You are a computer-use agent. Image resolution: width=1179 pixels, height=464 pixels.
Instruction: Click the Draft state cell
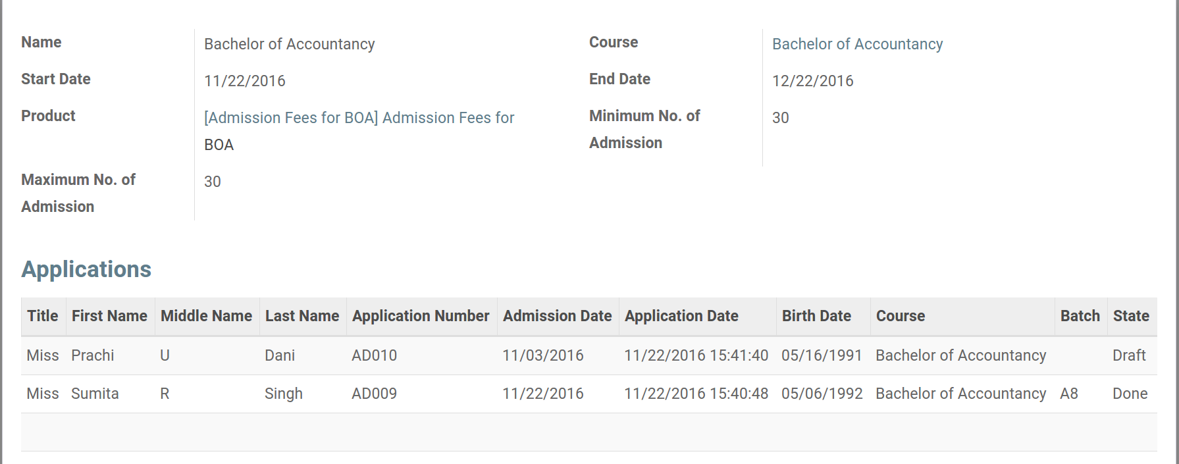pos(1129,355)
